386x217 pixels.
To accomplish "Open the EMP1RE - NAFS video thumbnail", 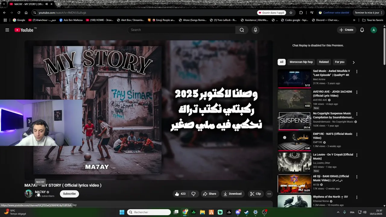I will (294, 141).
